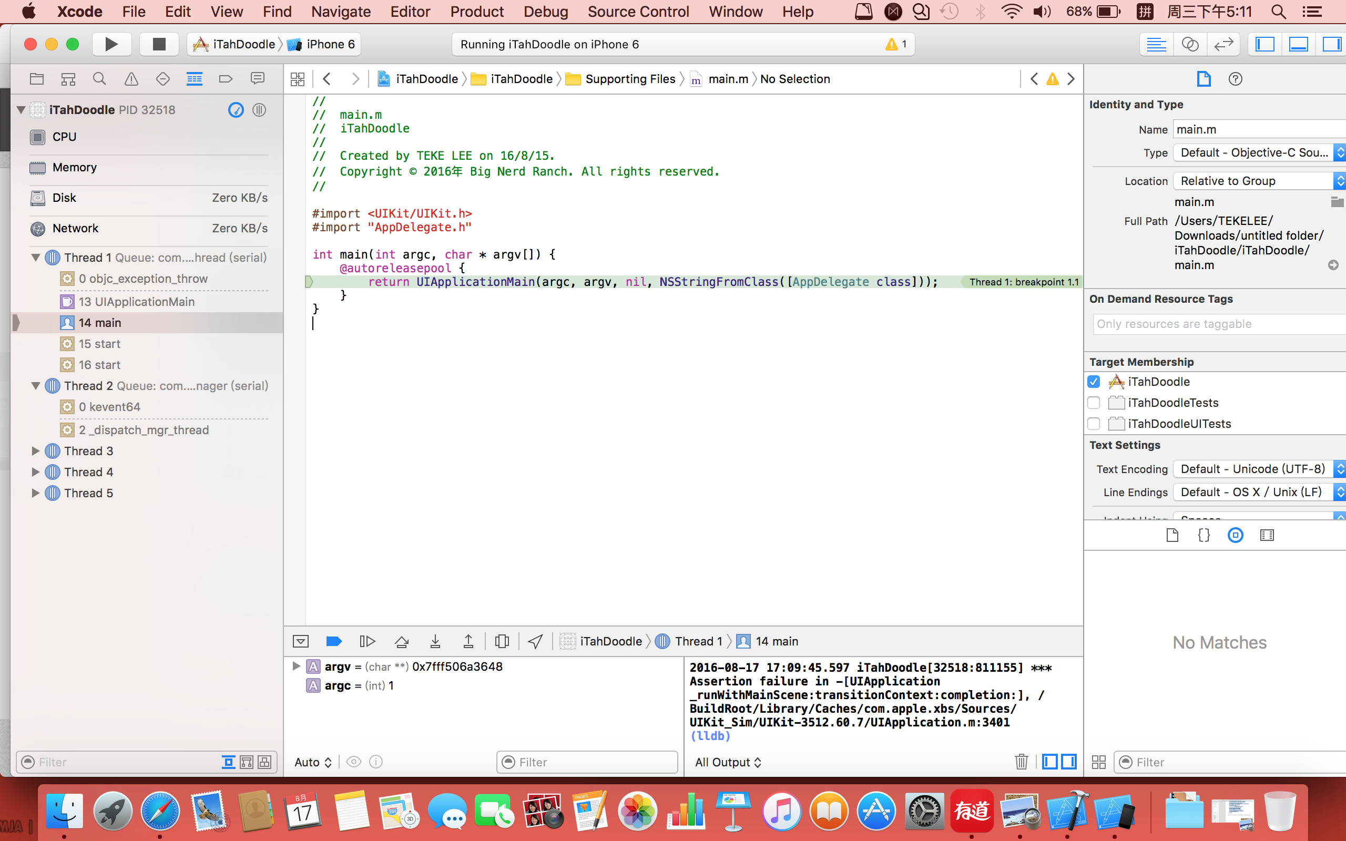The image size is (1346, 841).
Task: Check iTahDoodleTests target membership
Action: (x=1094, y=403)
